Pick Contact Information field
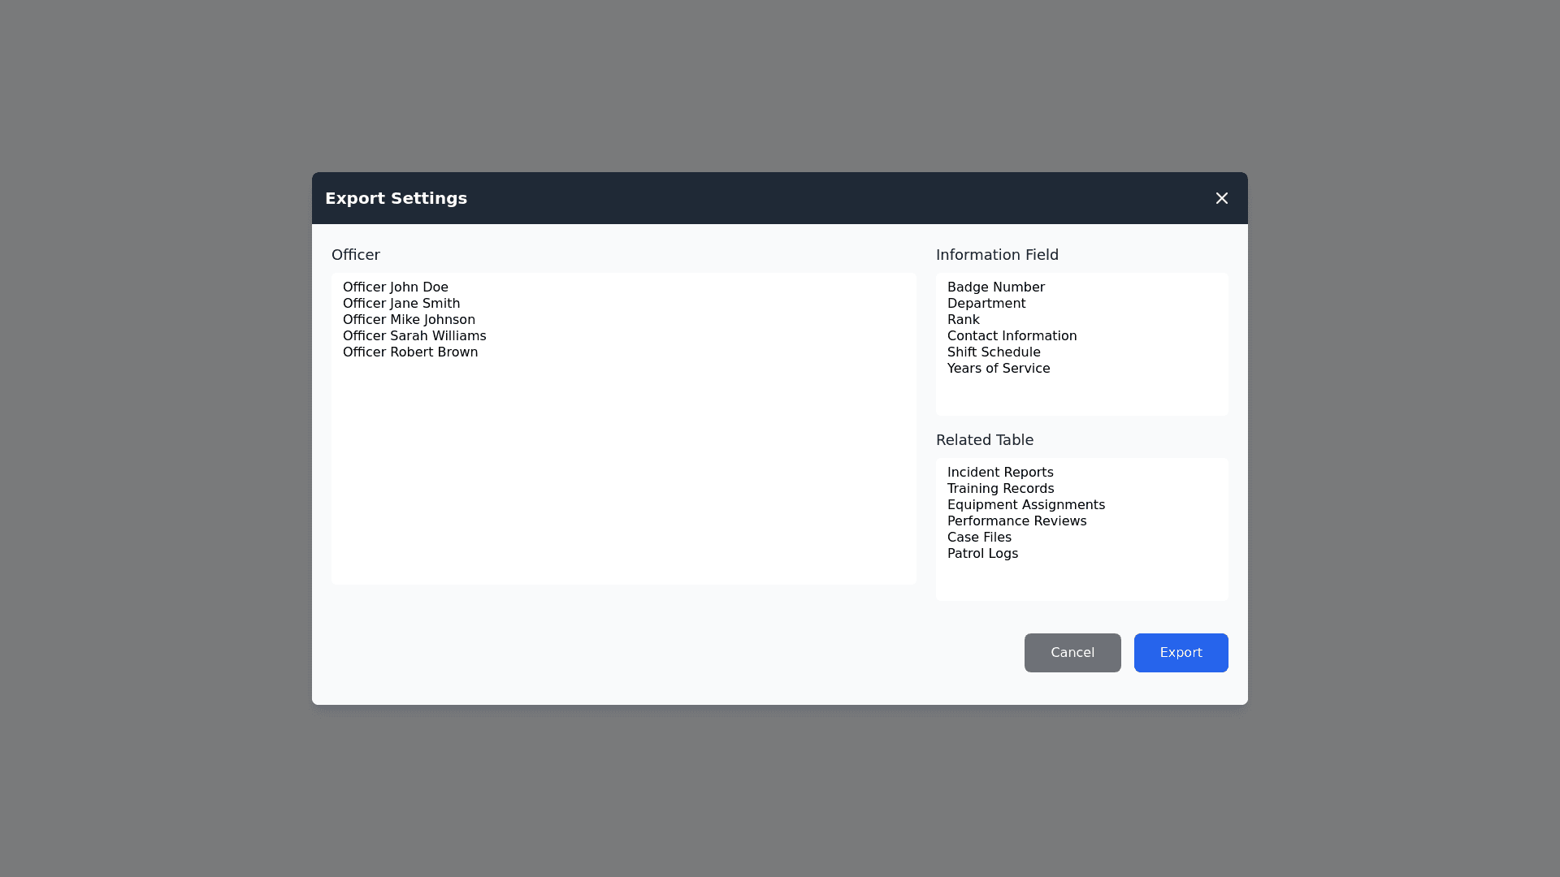This screenshot has height=877, width=1560. [x=1012, y=336]
